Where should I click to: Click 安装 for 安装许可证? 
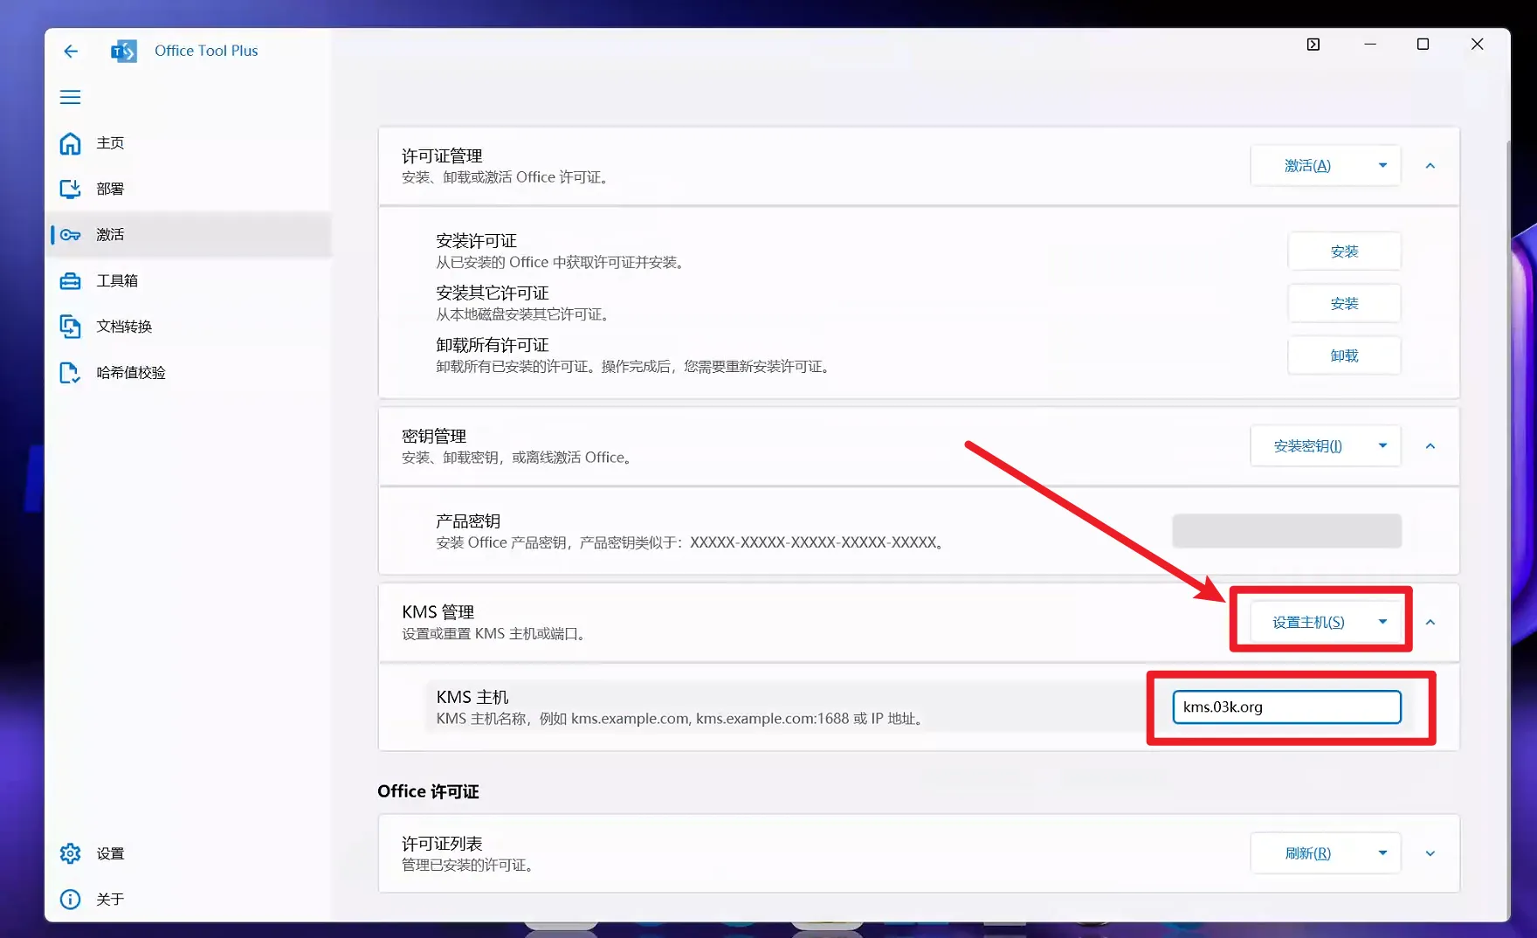[x=1344, y=252]
